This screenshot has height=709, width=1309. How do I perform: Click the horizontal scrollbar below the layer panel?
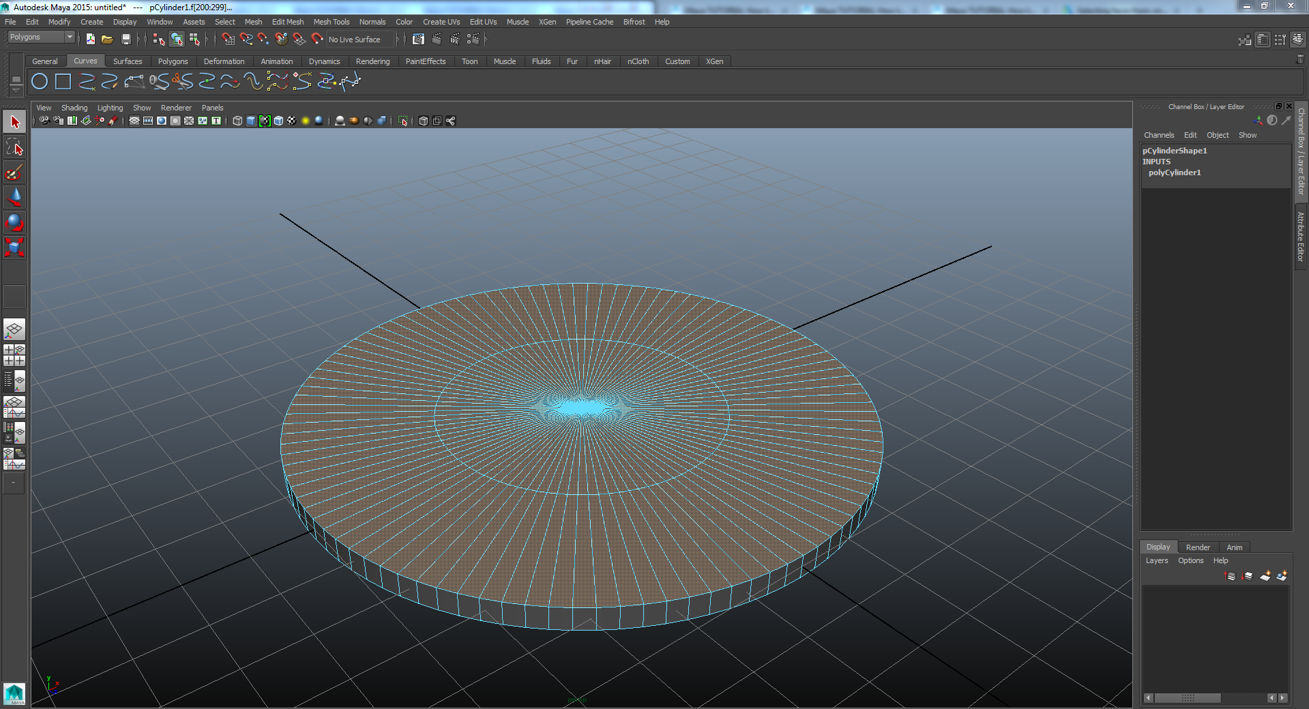click(x=1187, y=699)
